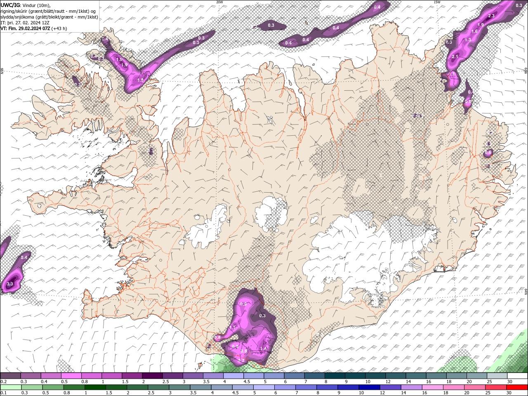Viewport: 528px width, 396px height.
Task: Click the 1.6 precipitation value on the map
Action: (x=474, y=31)
